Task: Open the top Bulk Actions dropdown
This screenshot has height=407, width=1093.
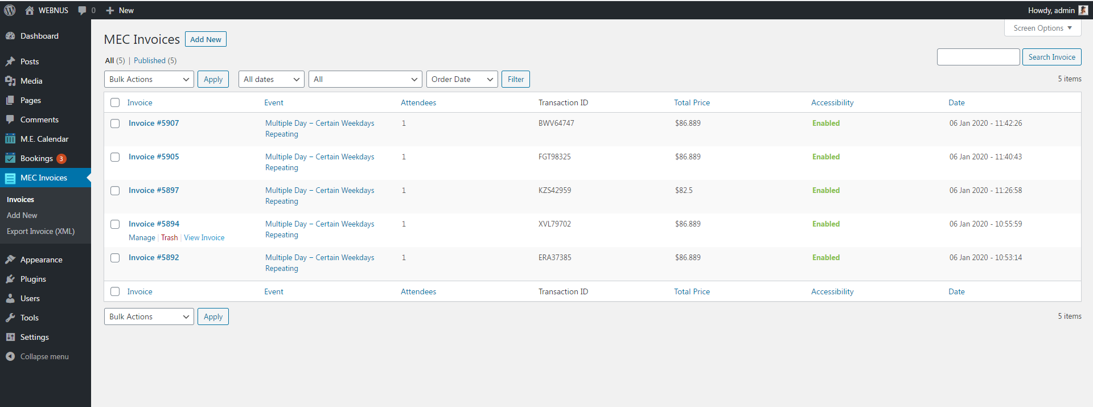Action: (x=149, y=79)
